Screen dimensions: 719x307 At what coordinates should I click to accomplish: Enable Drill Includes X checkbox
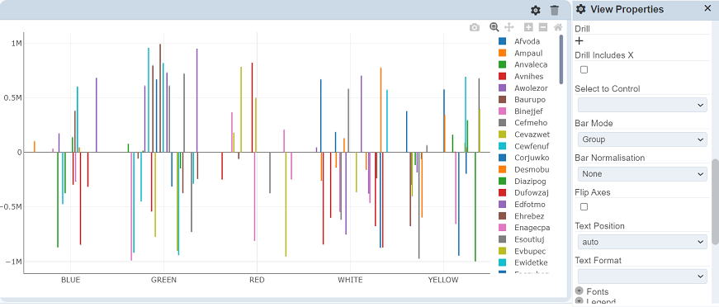tap(584, 69)
